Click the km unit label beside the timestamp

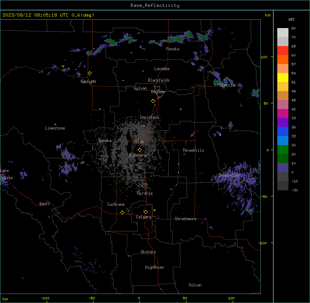(268, 15)
